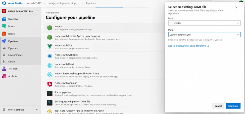Screen dimensions: 245x114
Task: Close the Select an existing YAML file panel
Action: pos(236,7)
